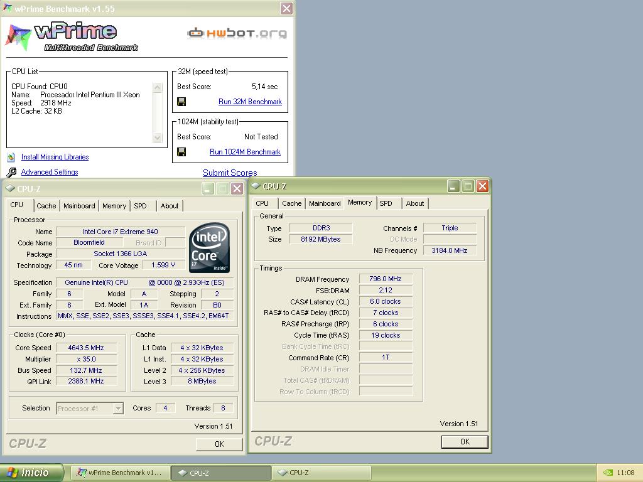Click the wPrime logo image
This screenshot has height=482, width=643.
coord(72,37)
